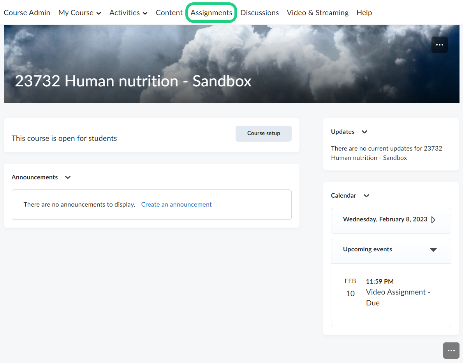Expand the Activities navigation menu
Image resolution: width=463 pixels, height=363 pixels.
click(x=128, y=13)
